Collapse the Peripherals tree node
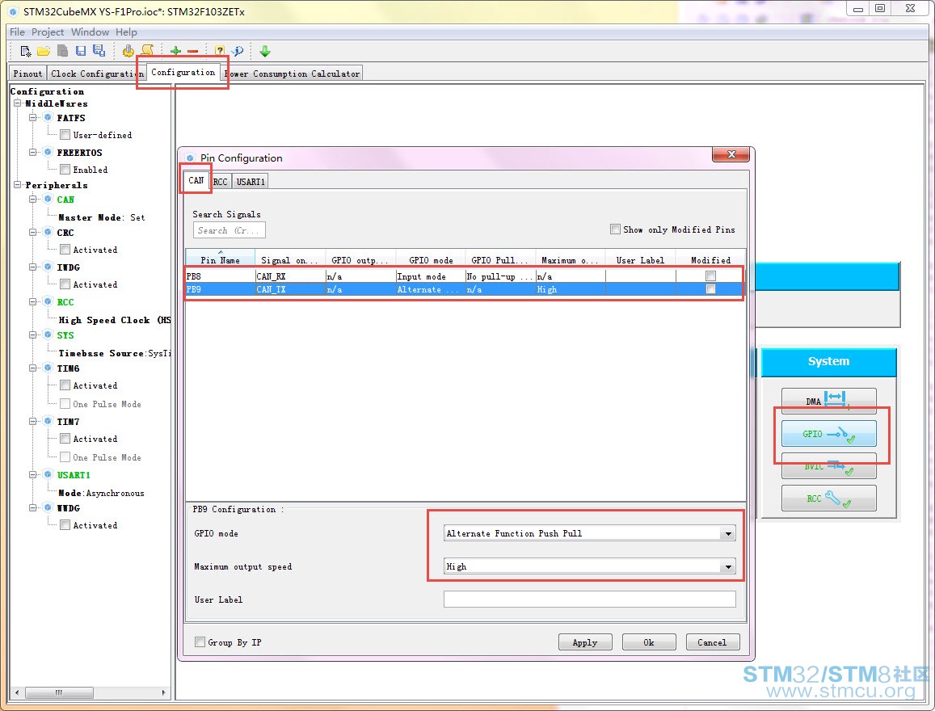Viewport: 935px width, 711px height. [x=18, y=185]
